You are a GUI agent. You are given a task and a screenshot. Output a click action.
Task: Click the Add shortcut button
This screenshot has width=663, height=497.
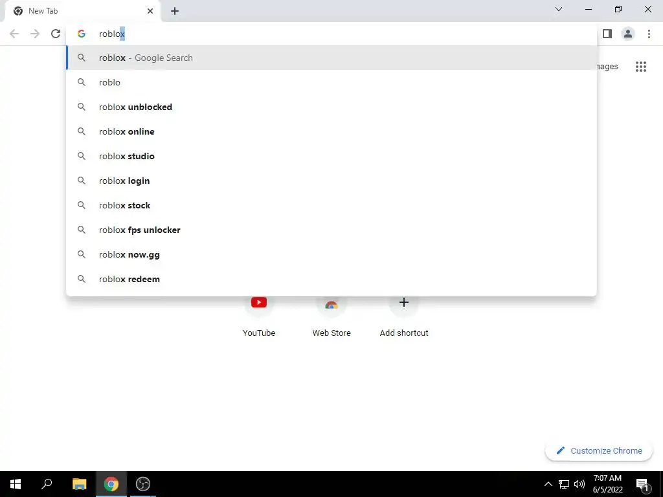click(404, 316)
